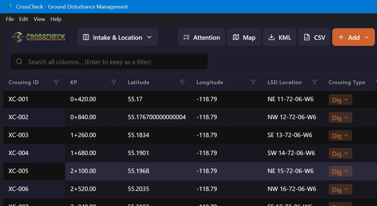Open filter for LSD Location column
This screenshot has height=206, width=377.
click(x=315, y=82)
